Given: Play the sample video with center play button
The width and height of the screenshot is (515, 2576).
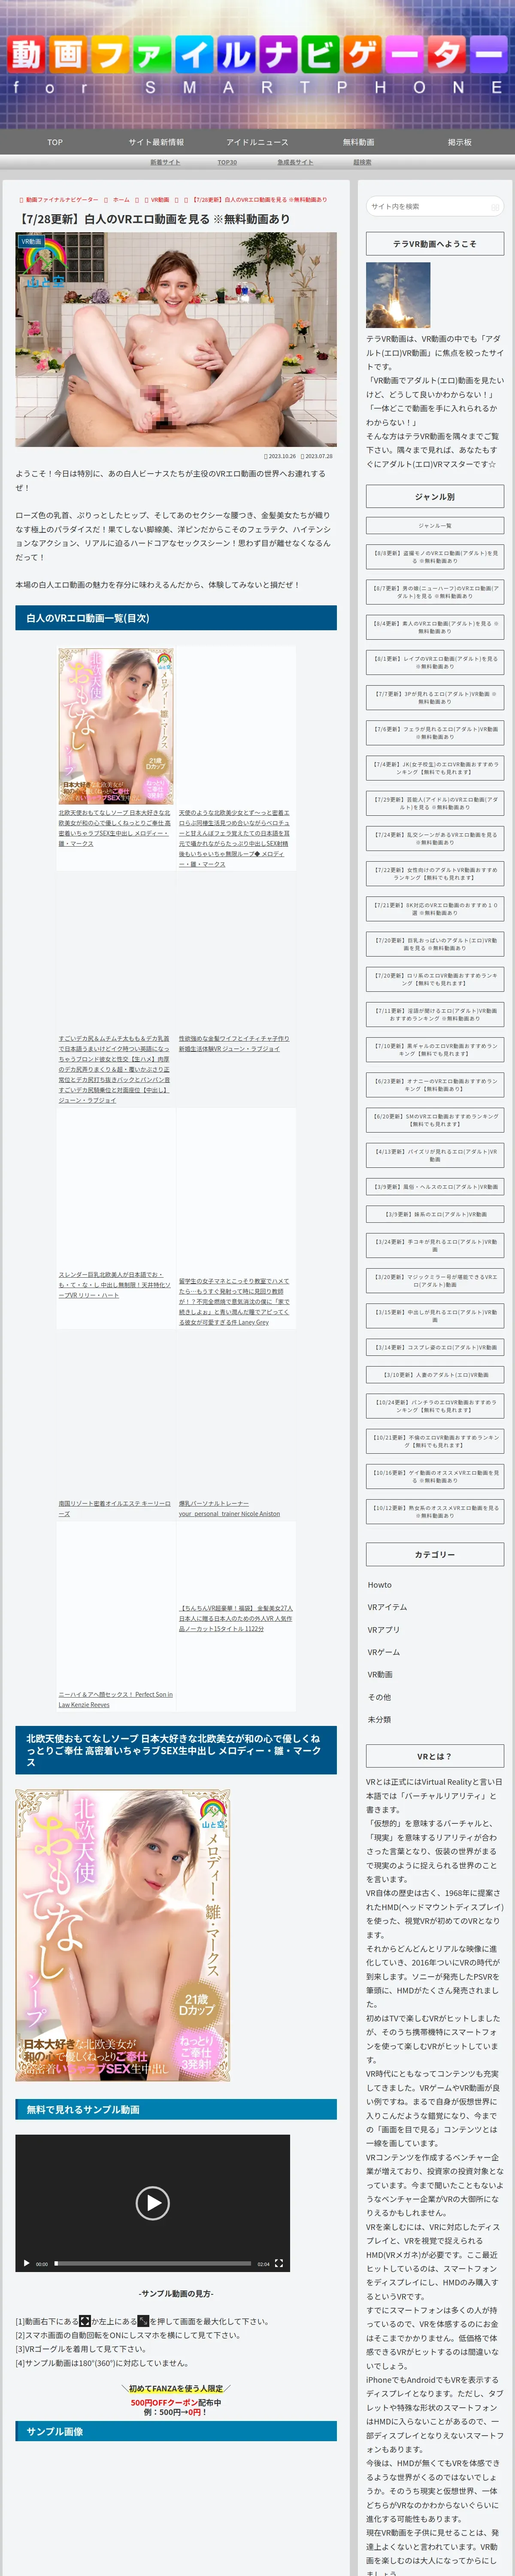Looking at the screenshot, I should [x=152, y=2202].
